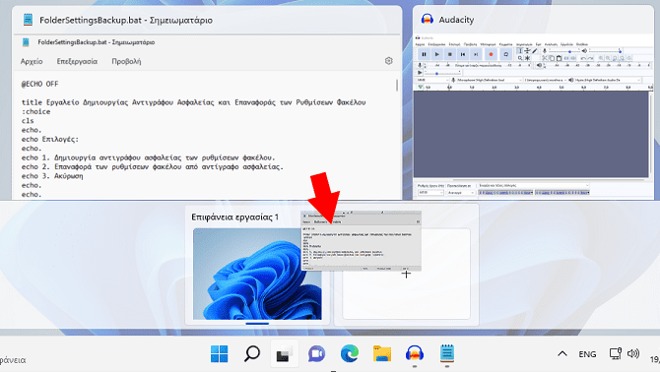660x372 pixels.
Task: Skip to start in Audacity transport
Action: click(463, 54)
